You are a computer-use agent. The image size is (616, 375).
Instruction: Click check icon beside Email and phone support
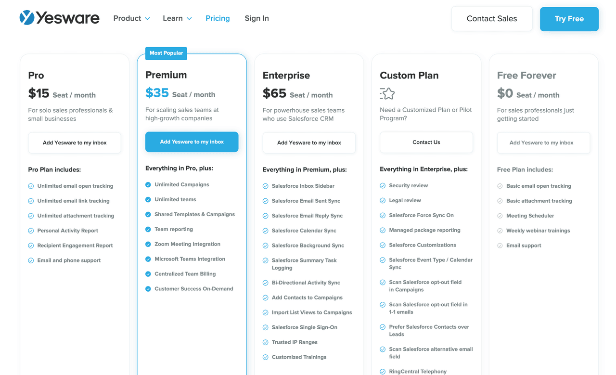point(31,260)
